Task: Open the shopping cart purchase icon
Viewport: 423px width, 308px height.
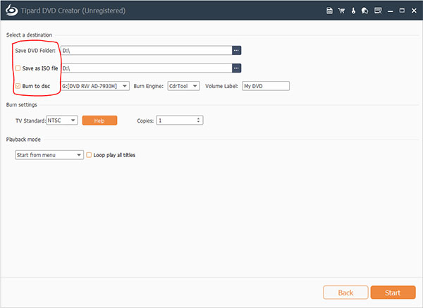Action: tap(341, 11)
